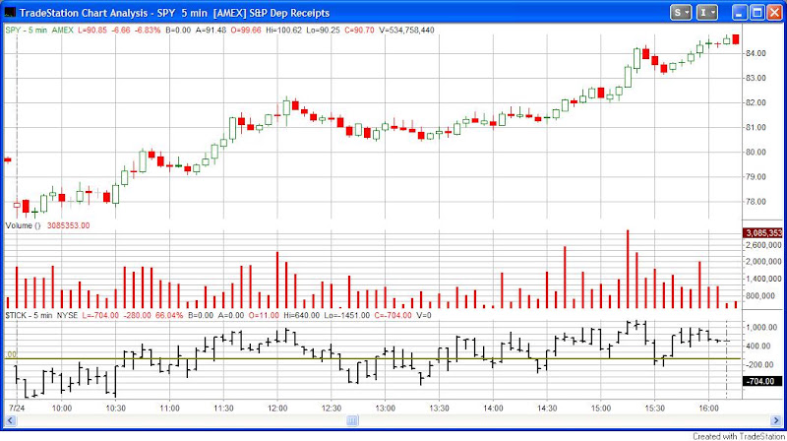Click the $TICK - 5 min status label
The height and width of the screenshot is (441, 787).
(x=29, y=315)
